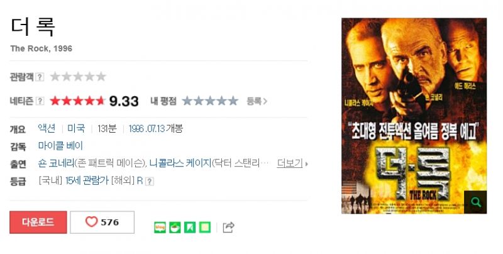The image size is (503, 254).
Task: Open actor 숀 코네리 page
Action: (x=56, y=163)
